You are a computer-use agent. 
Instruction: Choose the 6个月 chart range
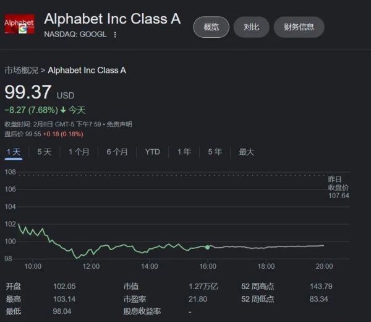click(x=117, y=152)
